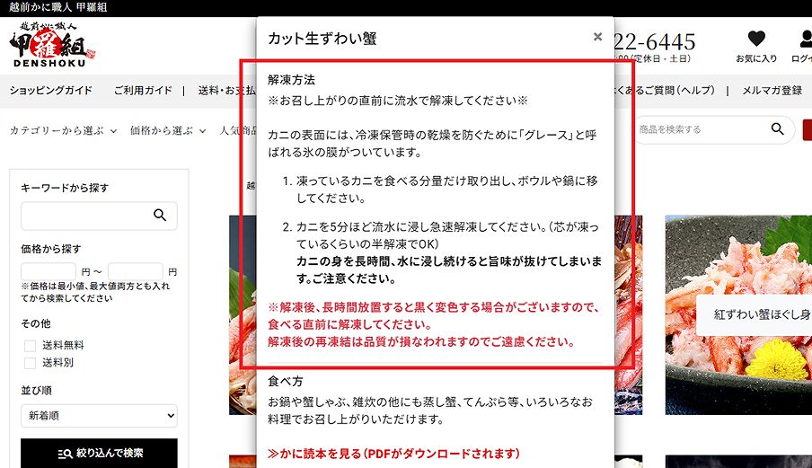The height and width of the screenshot is (468, 812).
Task: Open ショッピングガイド menu item
Action: tap(50, 91)
